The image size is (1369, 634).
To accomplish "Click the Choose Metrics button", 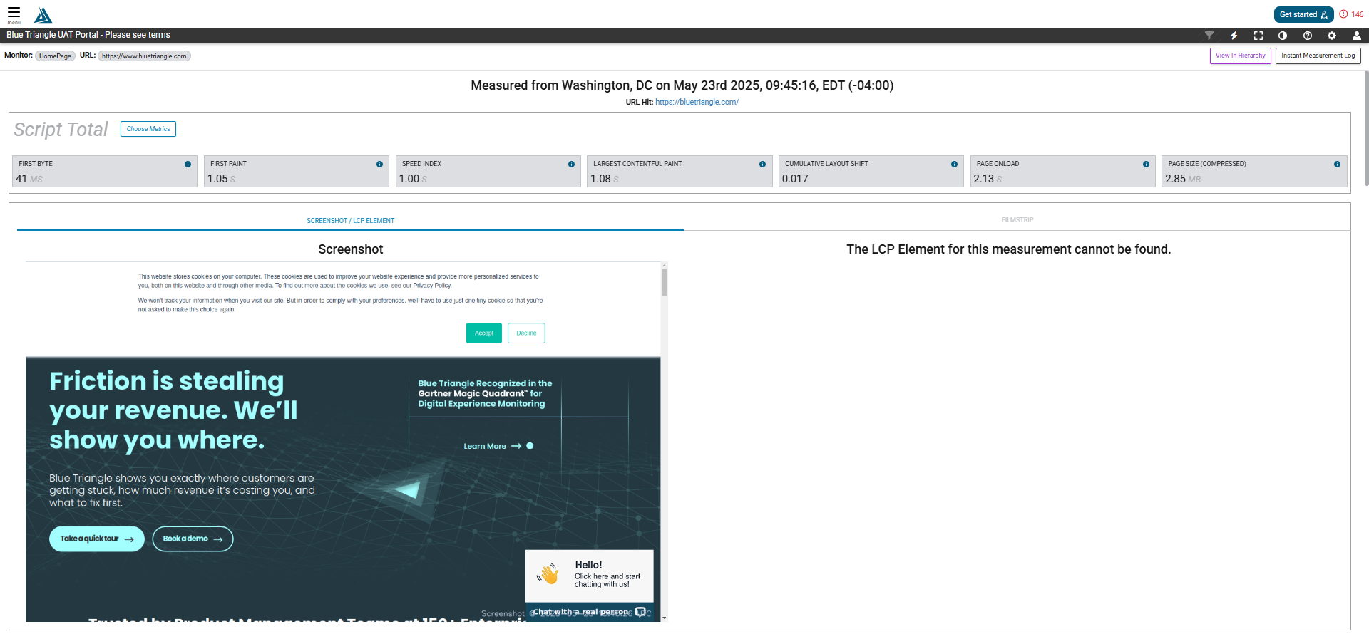I will (148, 129).
